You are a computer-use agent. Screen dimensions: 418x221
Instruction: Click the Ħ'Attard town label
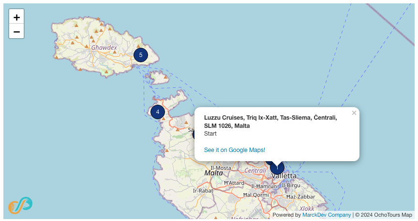click(234, 183)
